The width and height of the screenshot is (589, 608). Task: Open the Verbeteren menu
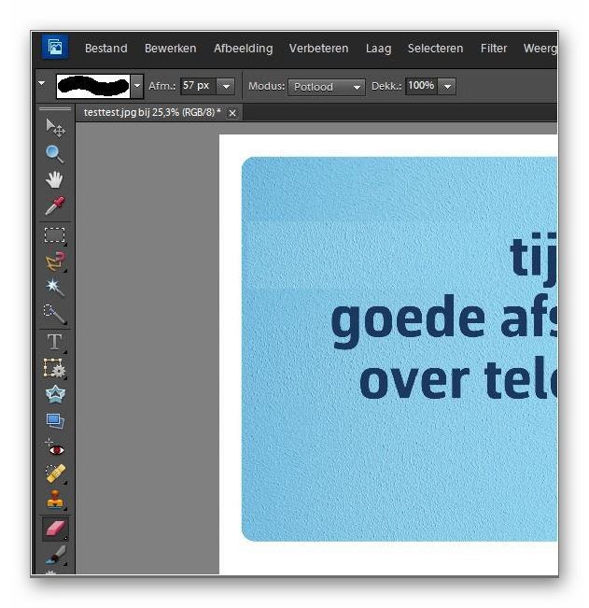click(x=318, y=49)
